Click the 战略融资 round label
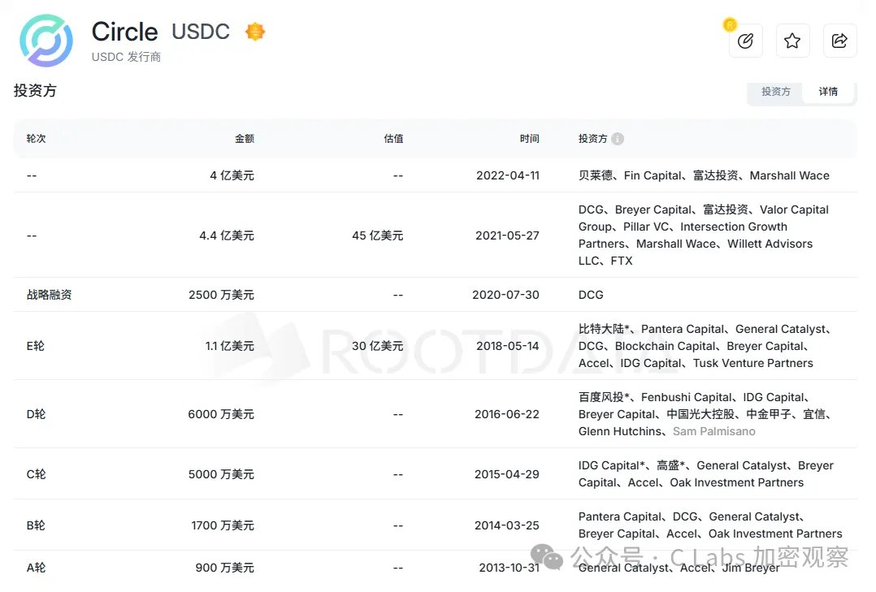The image size is (876, 592). click(49, 295)
